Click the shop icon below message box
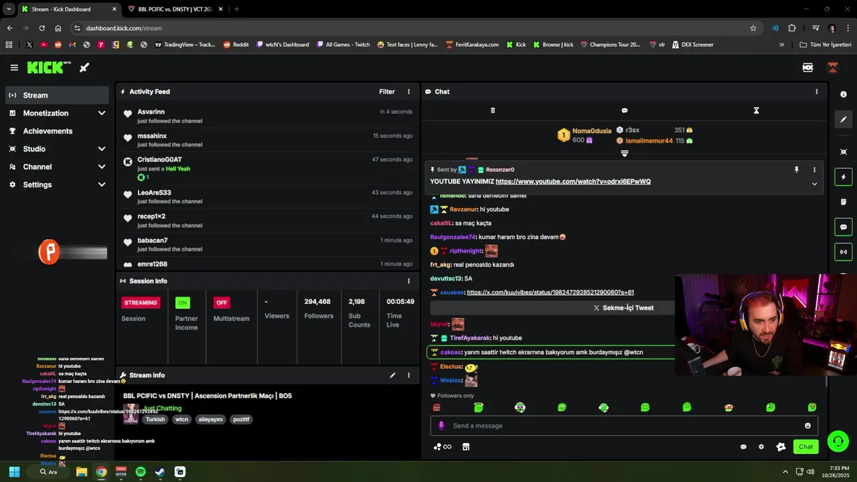Screen dimensions: 857x482 tap(466, 447)
